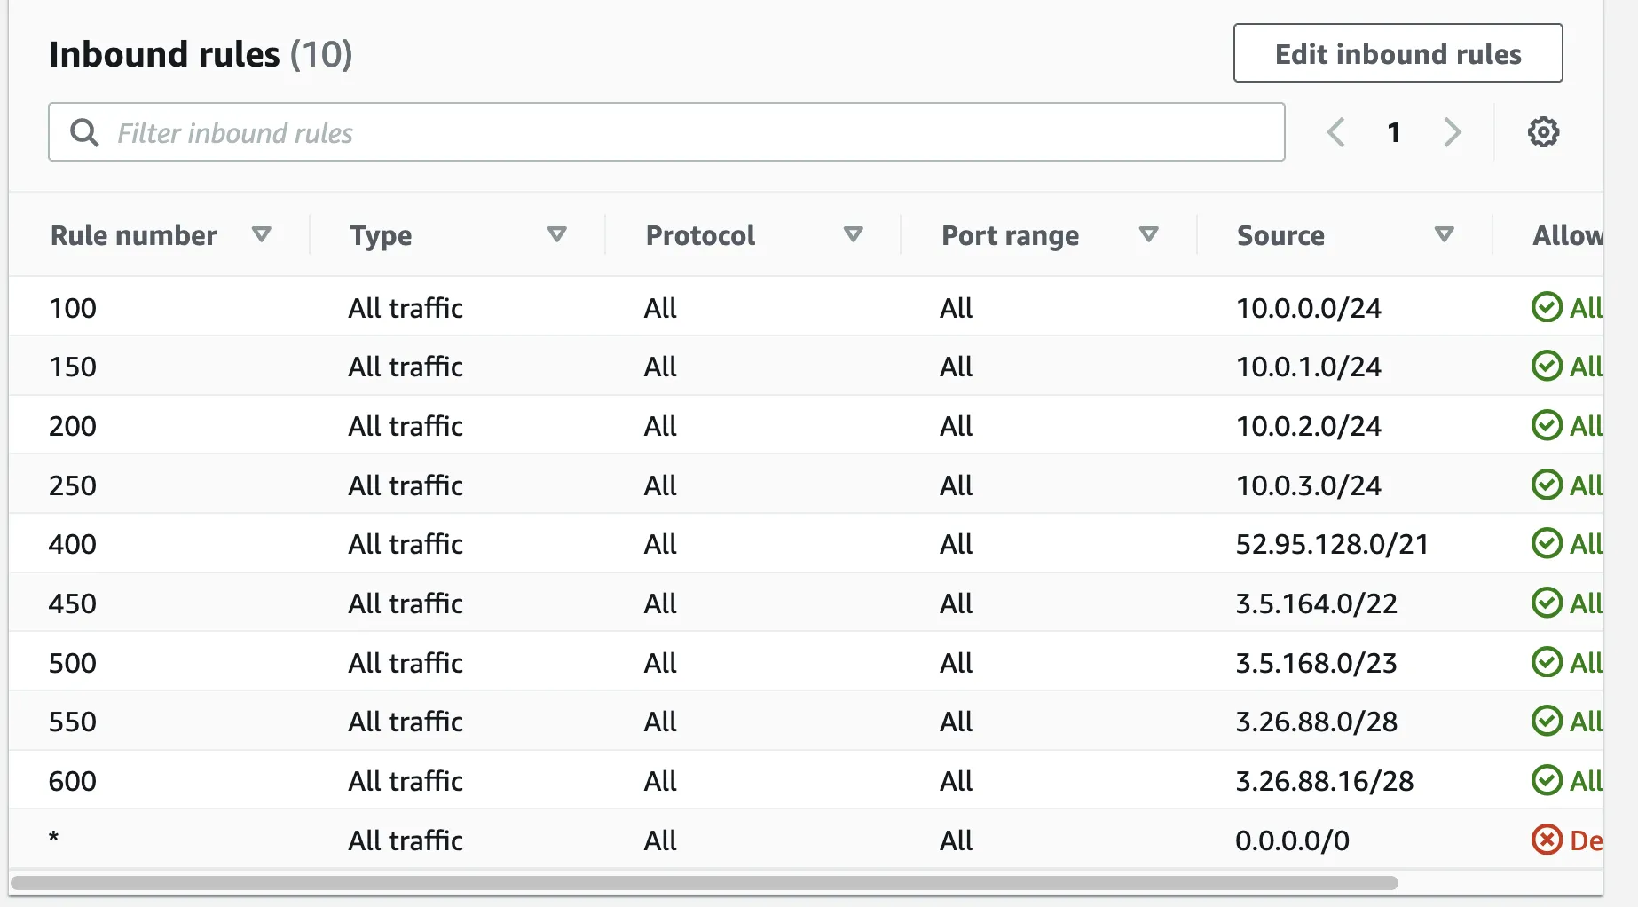Select source 52.95.128.0/21 in rule 400
Viewport: 1638px width, 907px height.
[x=1332, y=544]
